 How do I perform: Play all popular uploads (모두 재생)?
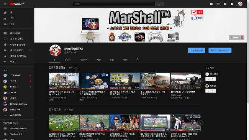click(69, 110)
